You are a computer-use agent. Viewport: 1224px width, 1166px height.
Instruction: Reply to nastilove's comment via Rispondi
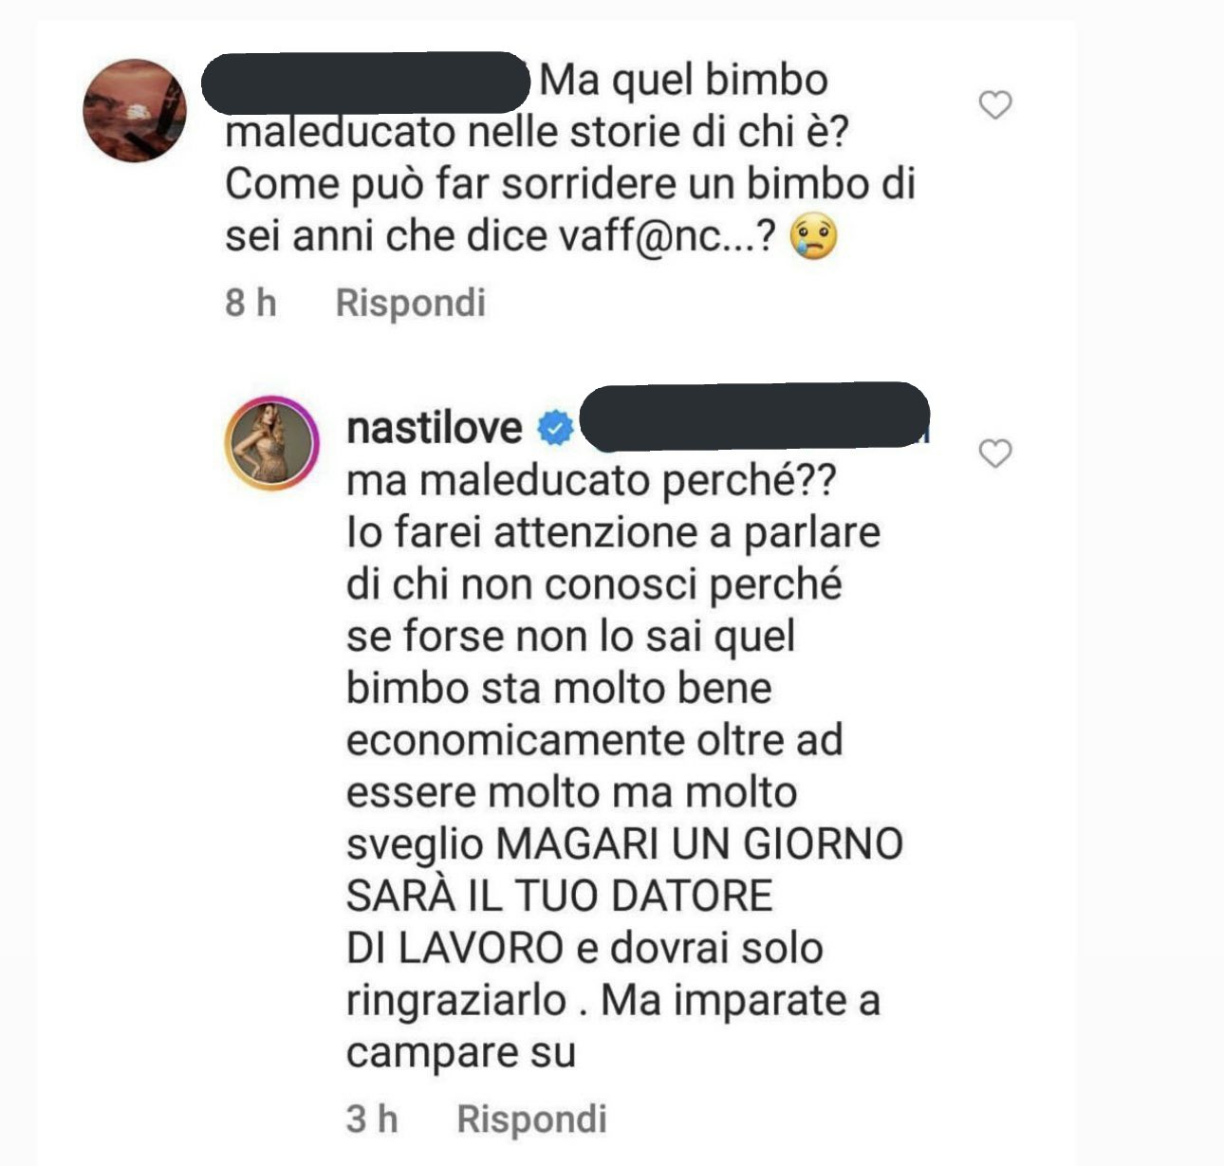[x=531, y=1119]
